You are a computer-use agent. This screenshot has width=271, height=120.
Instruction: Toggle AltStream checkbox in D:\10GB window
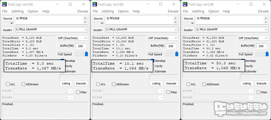[114, 84]
